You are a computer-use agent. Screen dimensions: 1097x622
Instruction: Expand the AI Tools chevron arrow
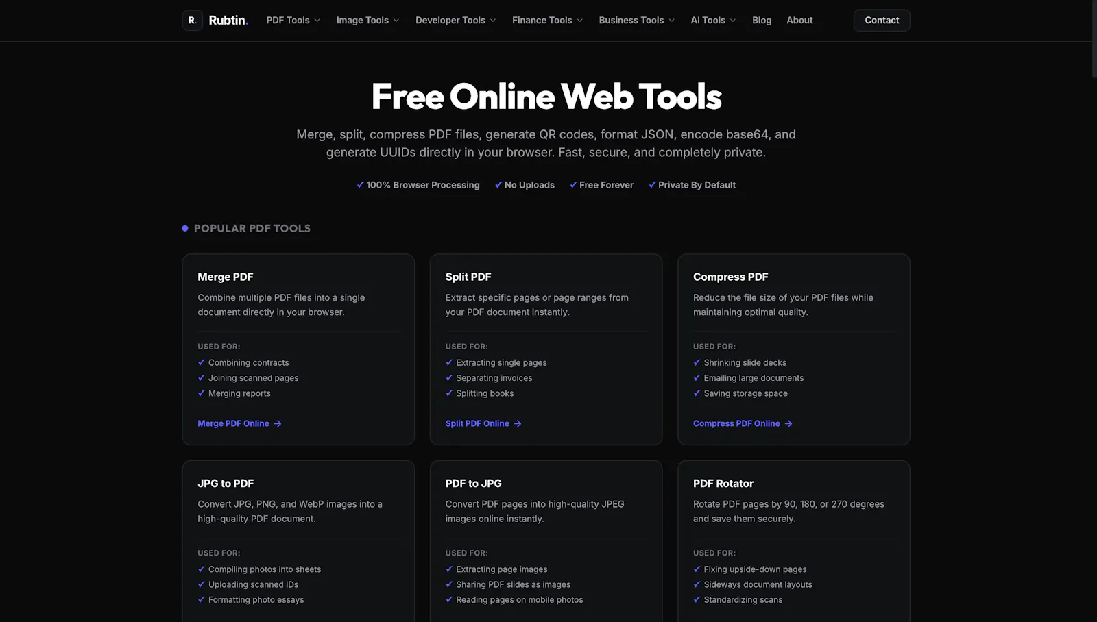point(733,21)
